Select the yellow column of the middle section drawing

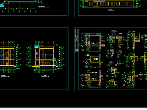[36, 57]
